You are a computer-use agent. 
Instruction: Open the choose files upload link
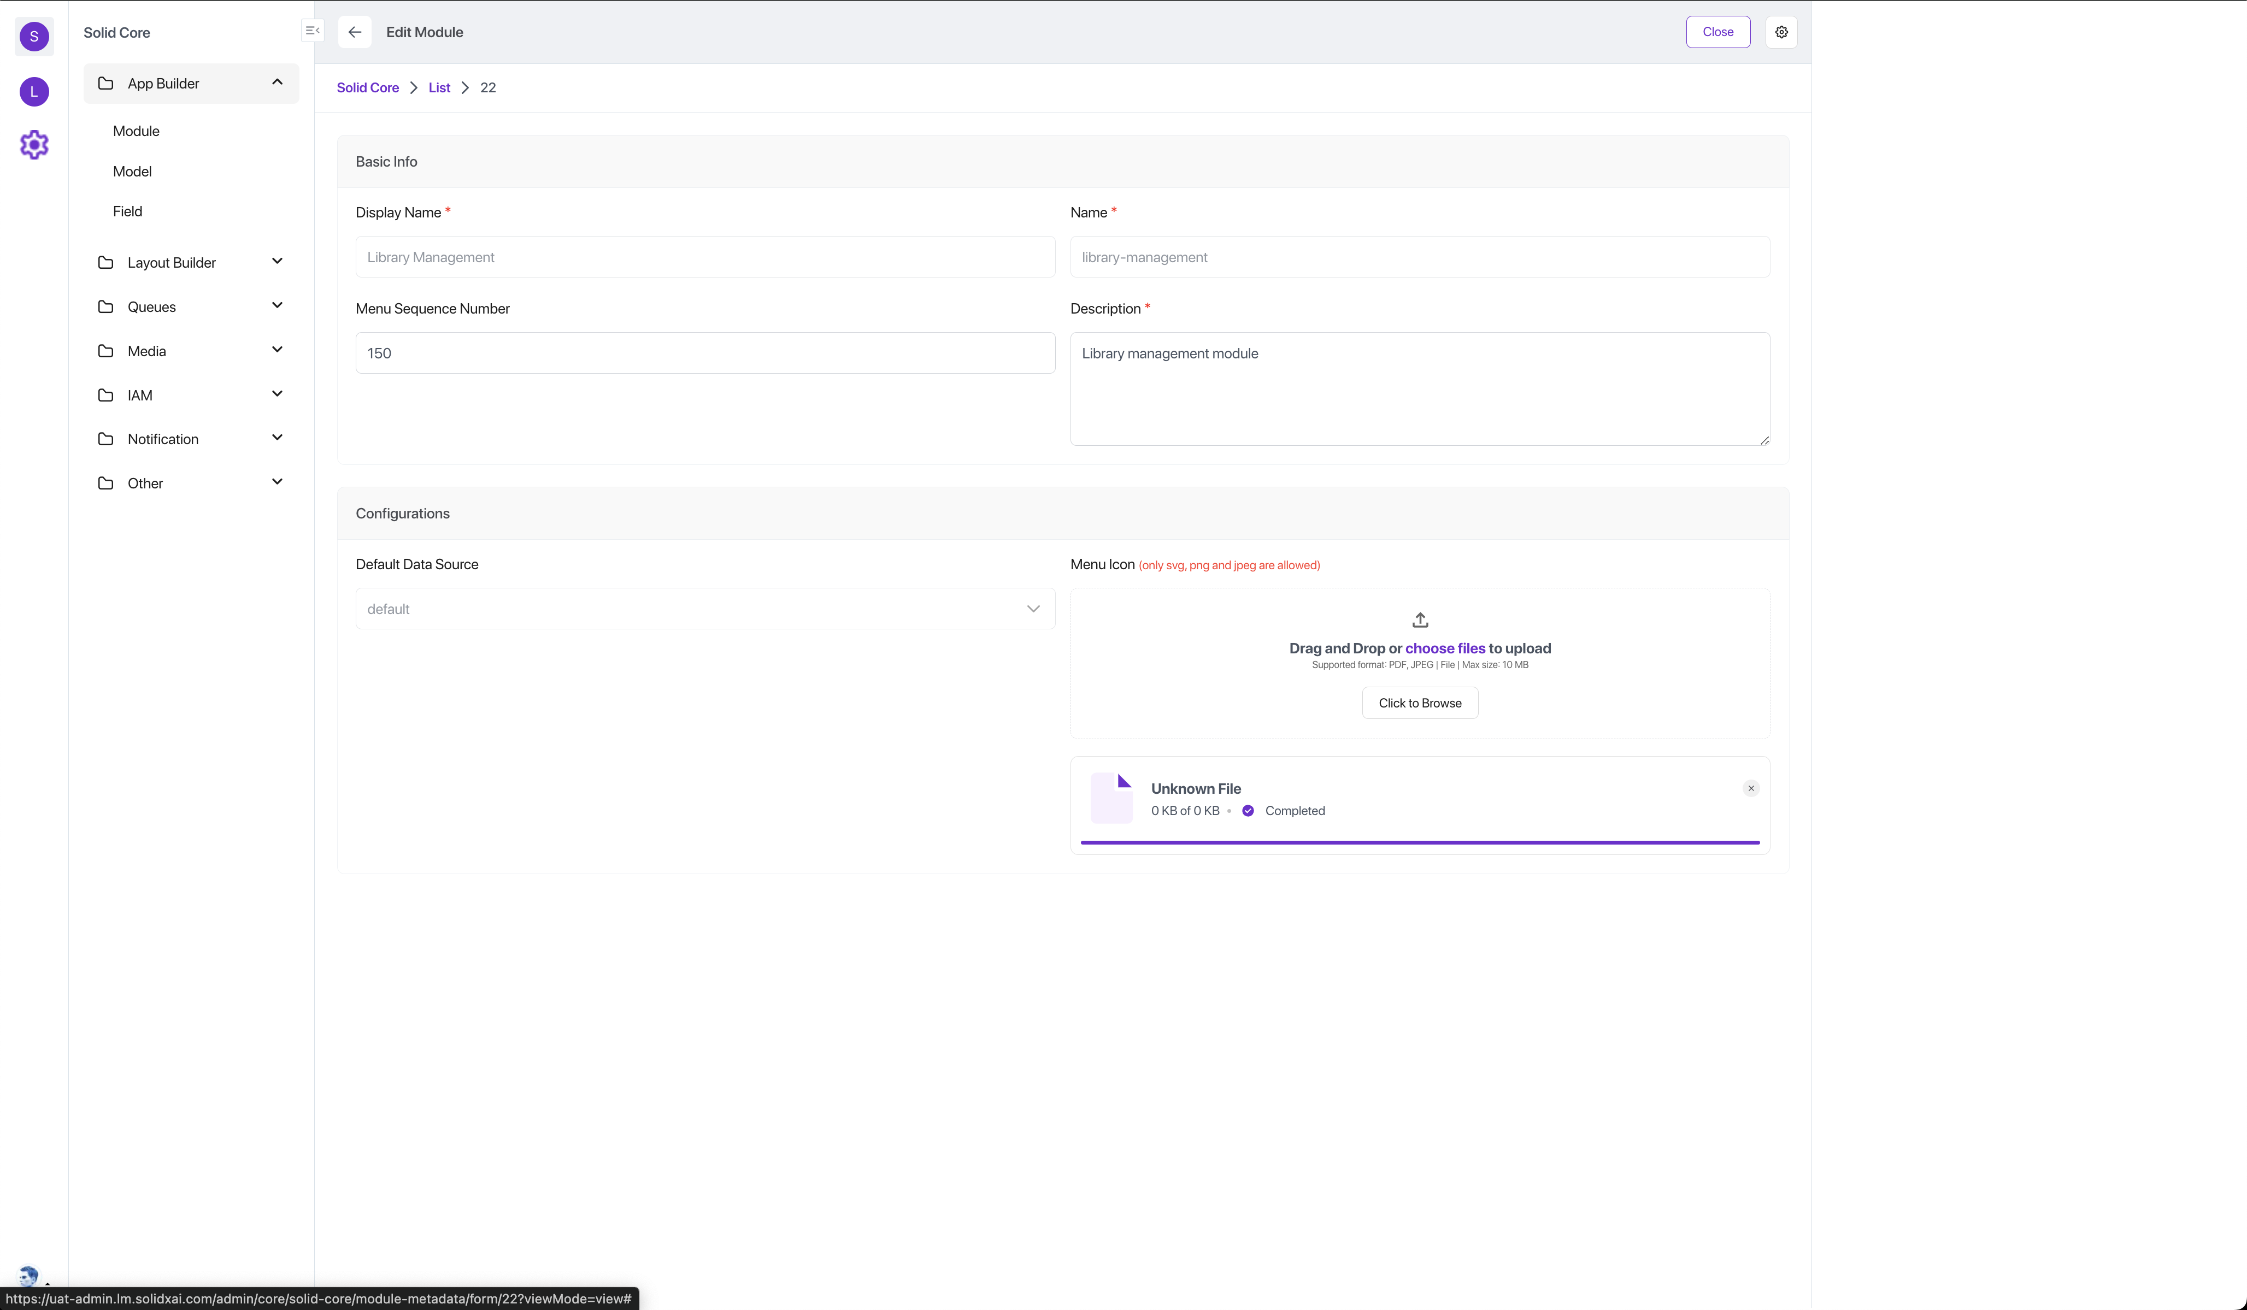(x=1444, y=648)
